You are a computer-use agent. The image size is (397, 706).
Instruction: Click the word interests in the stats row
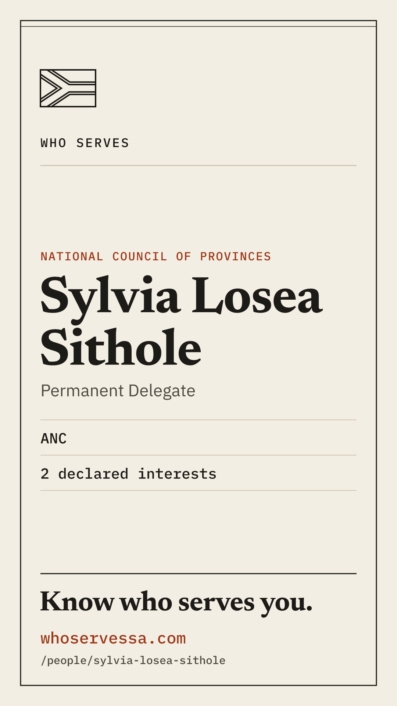177,474
